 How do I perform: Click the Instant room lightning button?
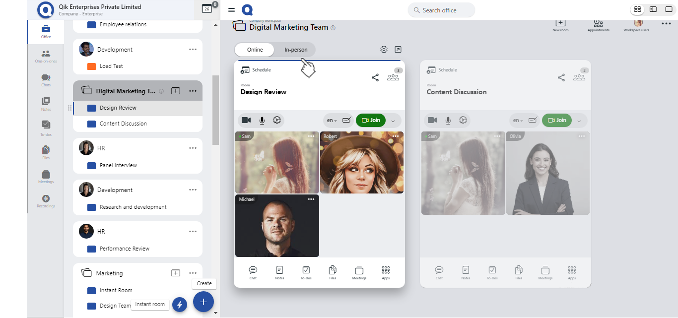(x=180, y=305)
